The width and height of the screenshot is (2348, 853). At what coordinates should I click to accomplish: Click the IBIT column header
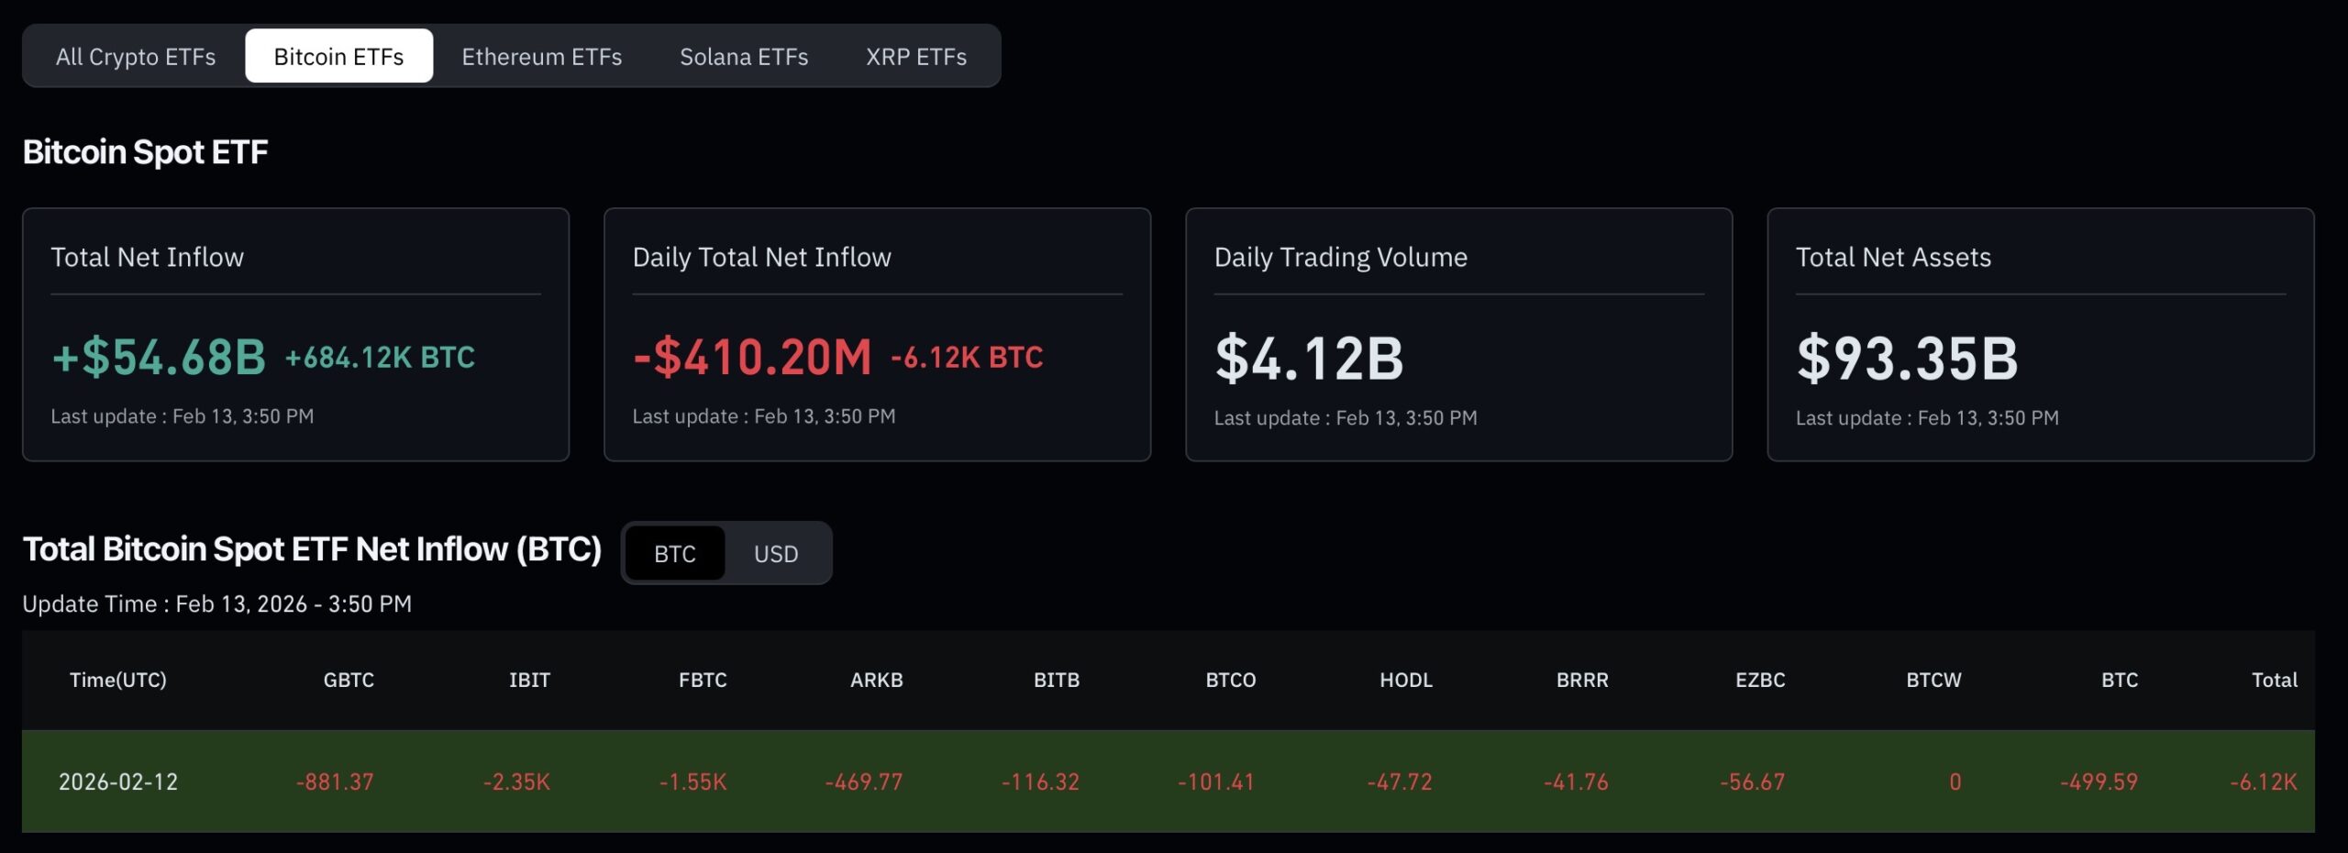(530, 680)
